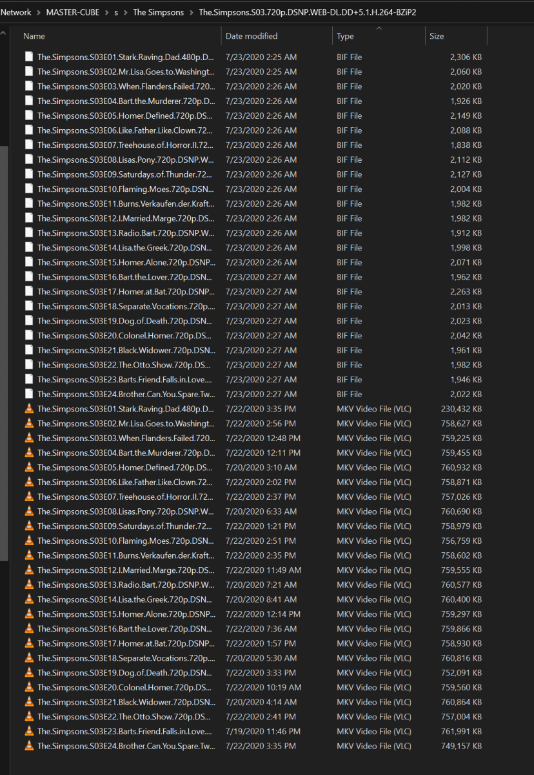Click the BIF file icon for S03E01 Stark Raving Dad
This screenshot has height=775, width=534.
point(29,57)
